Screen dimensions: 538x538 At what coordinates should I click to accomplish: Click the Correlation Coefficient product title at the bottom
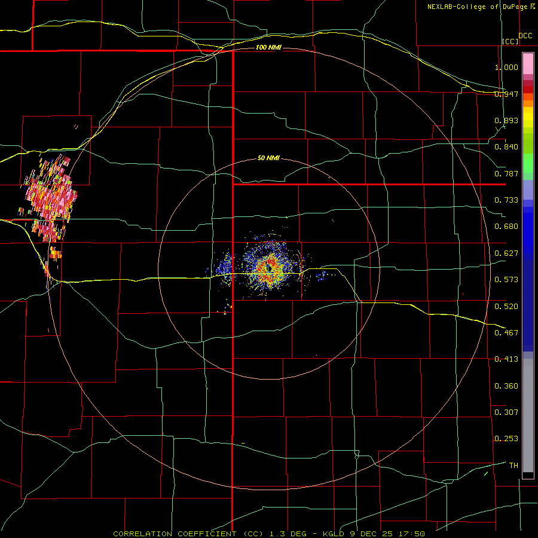coord(268,534)
